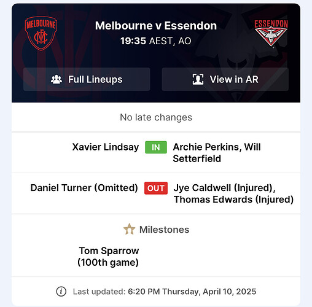Select Tom Sparrow 100th game milestone
Screen dimensions: 312x307
108,257
